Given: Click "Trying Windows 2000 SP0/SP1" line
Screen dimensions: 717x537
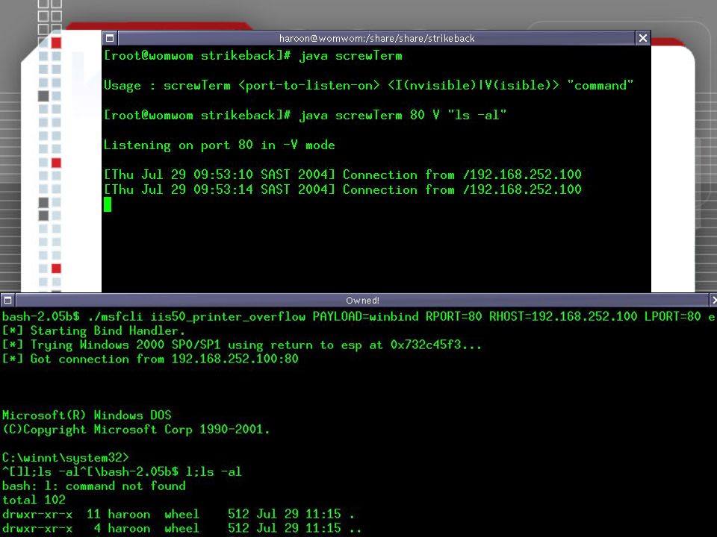Looking at the screenshot, I should click(x=241, y=345).
